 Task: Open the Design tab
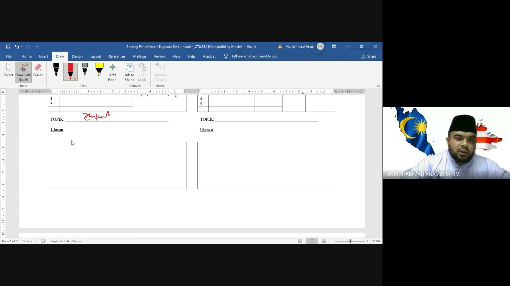[77, 56]
